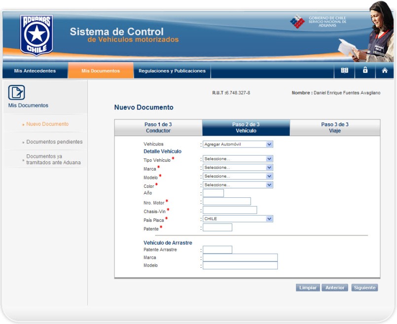Screen dimensions: 397x324
Task: Click the Chasis-Vin text field
Action: click(x=230, y=210)
